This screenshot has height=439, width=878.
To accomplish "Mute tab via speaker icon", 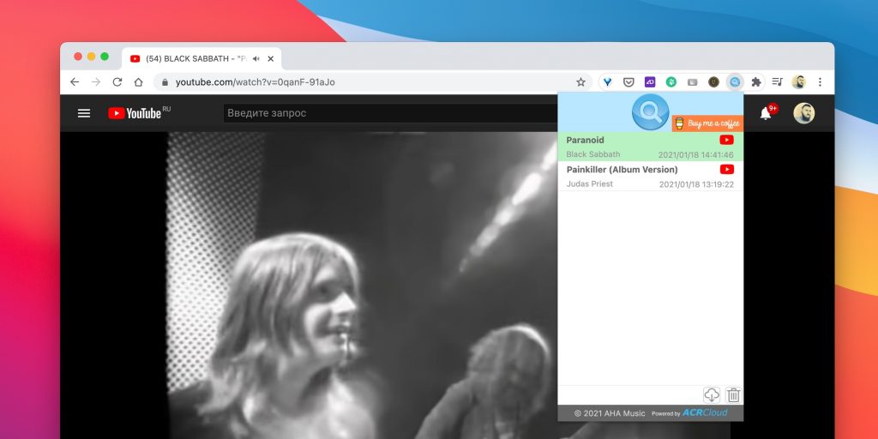I will click(256, 59).
